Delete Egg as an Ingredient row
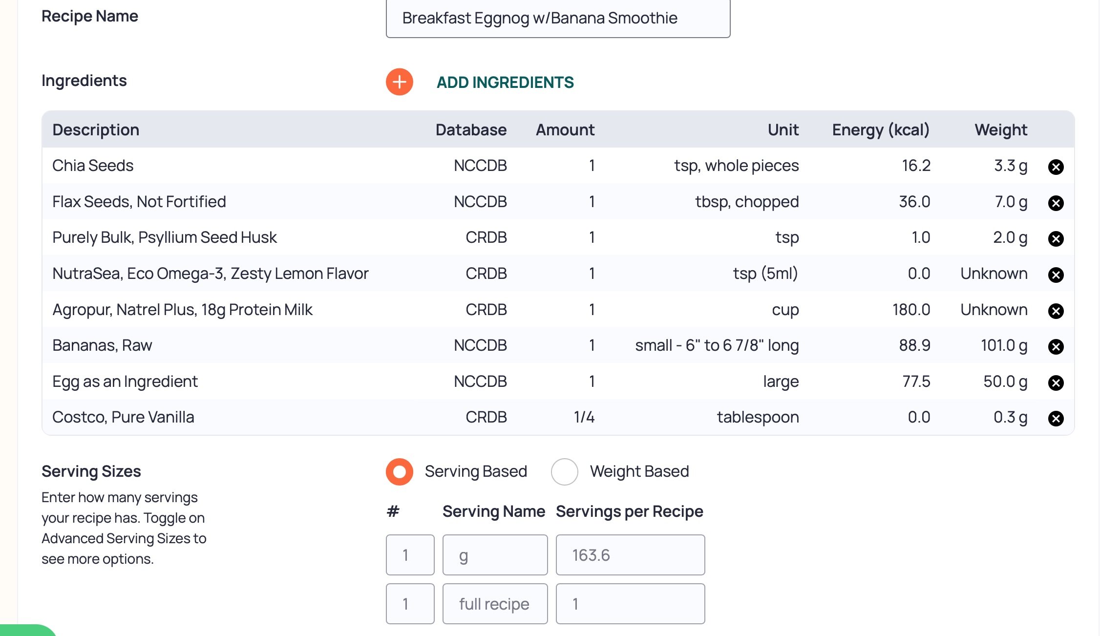This screenshot has width=1100, height=636. coord(1056,382)
